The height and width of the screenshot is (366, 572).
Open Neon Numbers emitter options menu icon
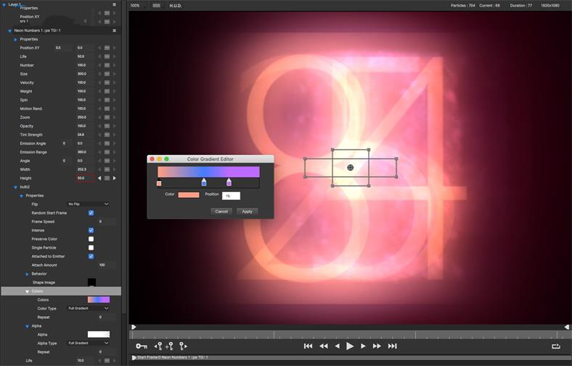pyautogui.click(x=114, y=30)
